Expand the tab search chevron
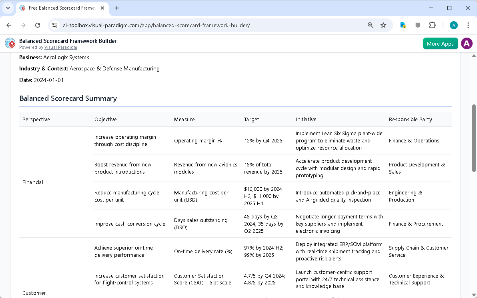Viewport: 477px width, 298px height. [8, 8]
